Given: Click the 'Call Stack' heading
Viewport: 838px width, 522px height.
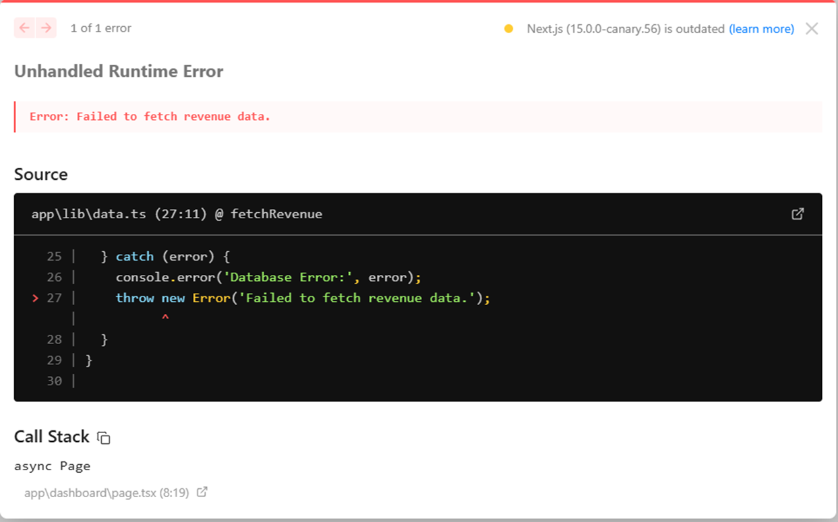Looking at the screenshot, I should (x=52, y=436).
